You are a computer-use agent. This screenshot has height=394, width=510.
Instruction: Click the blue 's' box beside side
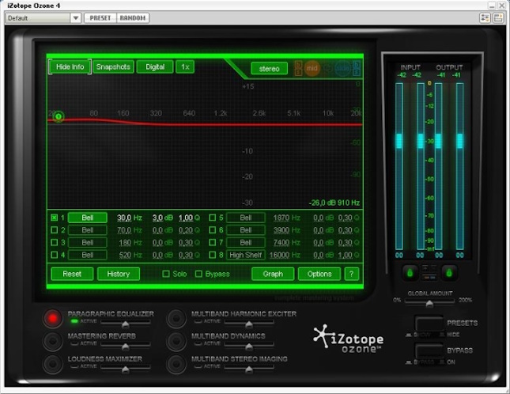(x=357, y=72)
